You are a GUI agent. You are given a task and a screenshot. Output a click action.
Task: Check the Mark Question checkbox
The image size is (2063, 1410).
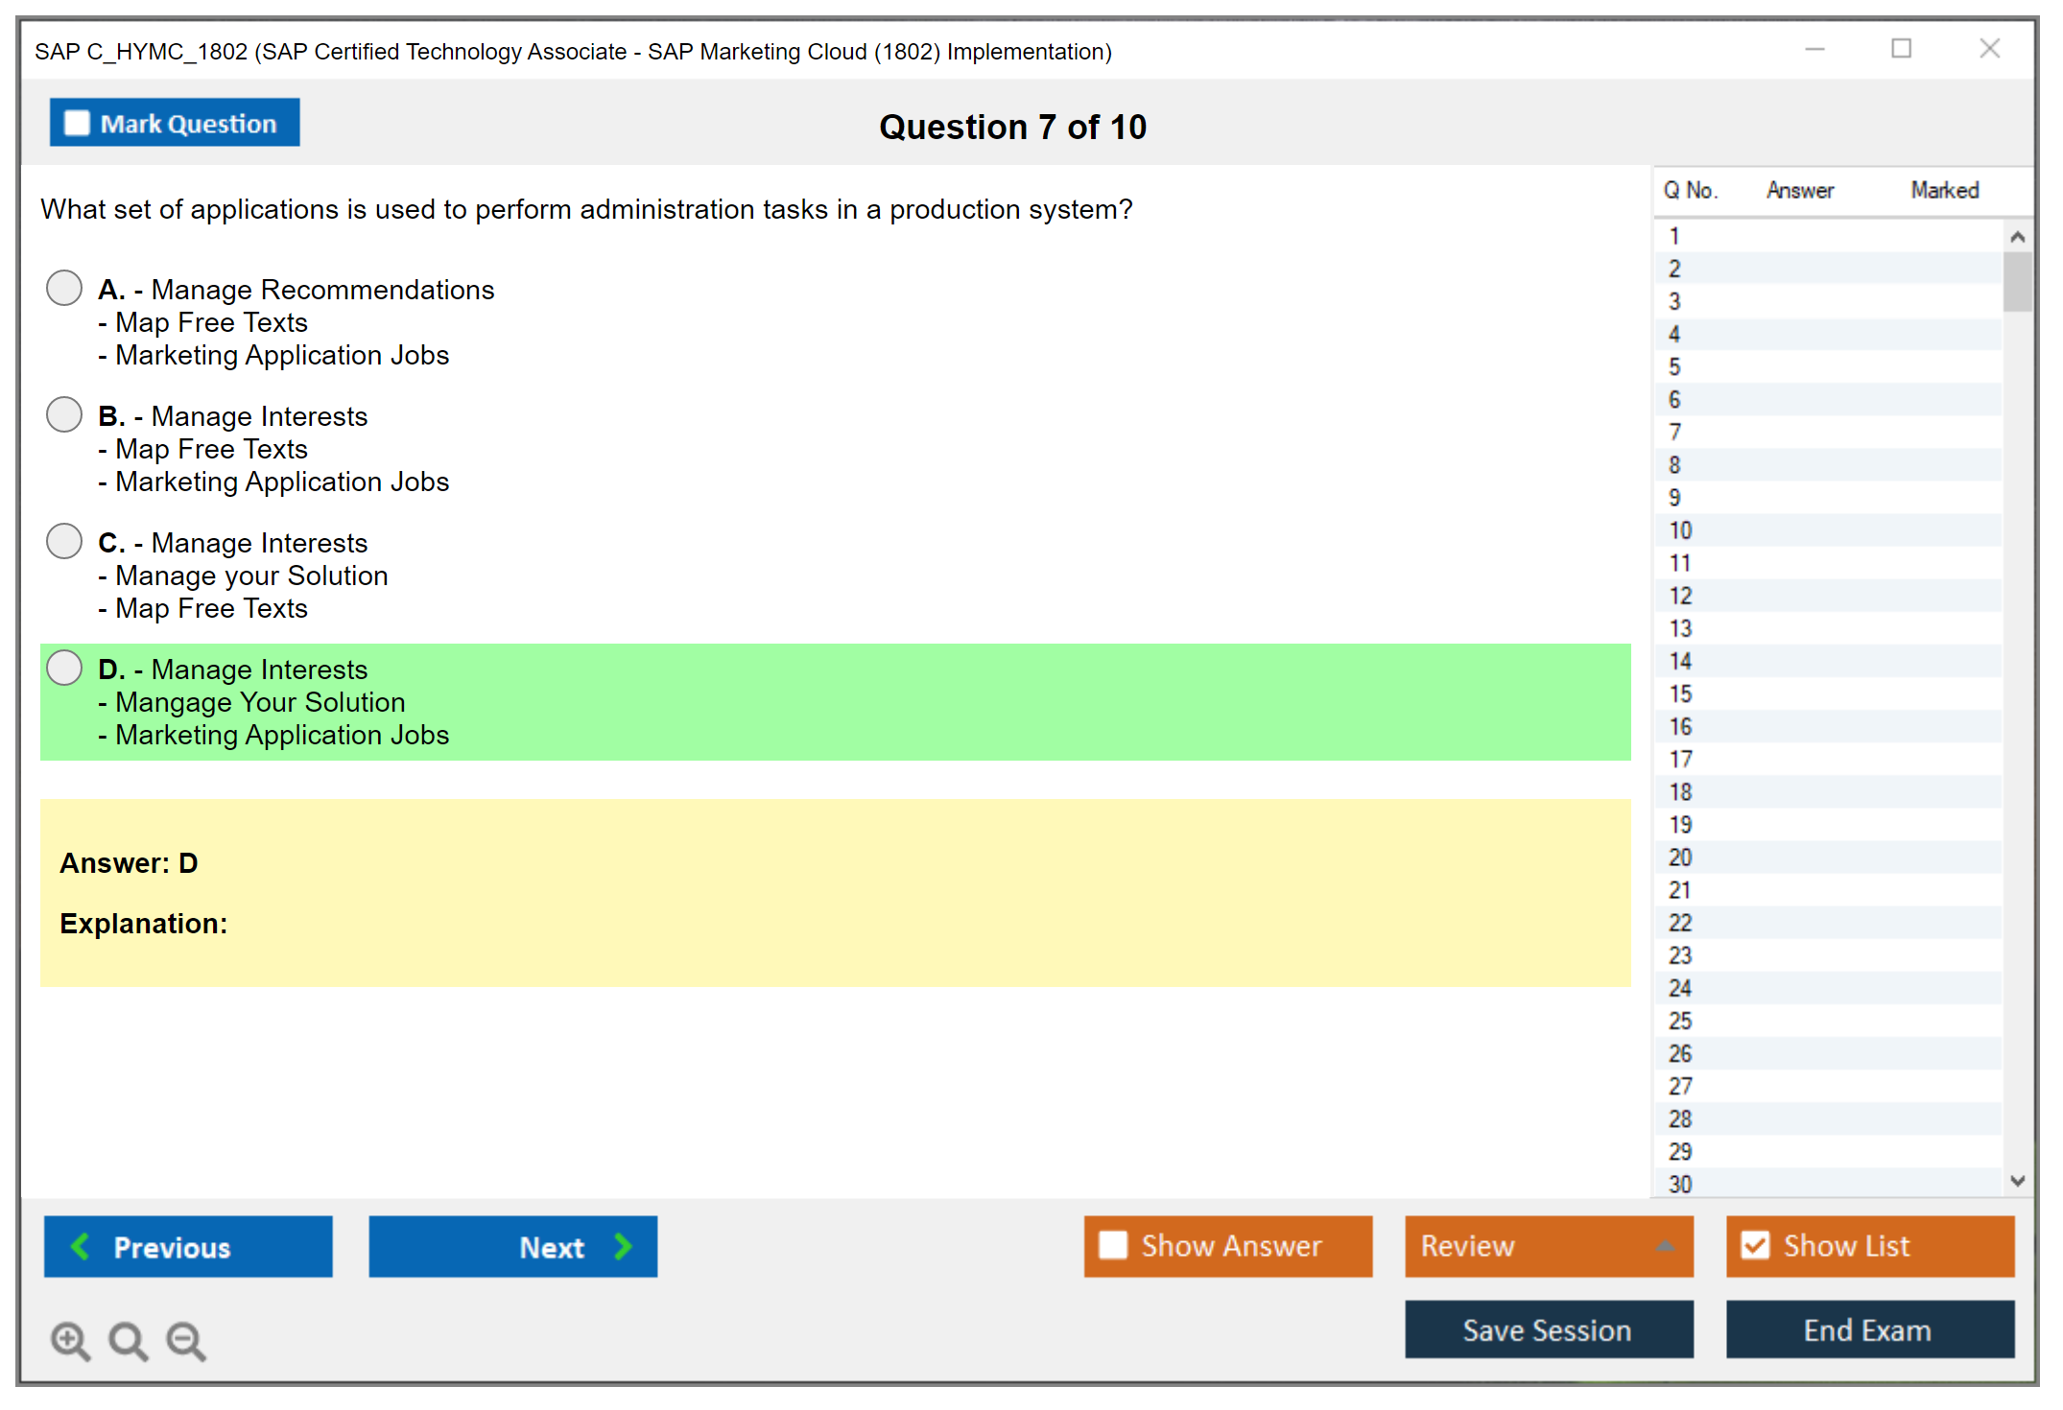point(77,124)
